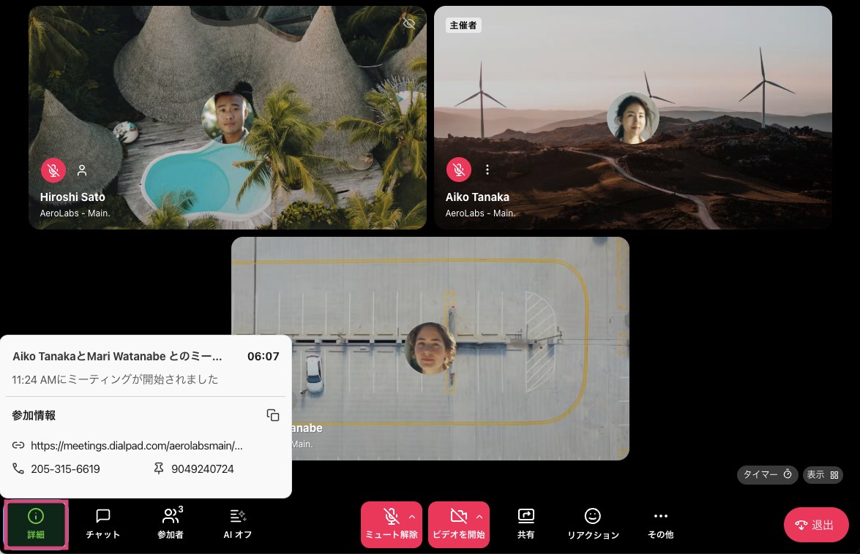Open the Reactions emoji picker
The width and height of the screenshot is (860, 554).
coord(593,524)
